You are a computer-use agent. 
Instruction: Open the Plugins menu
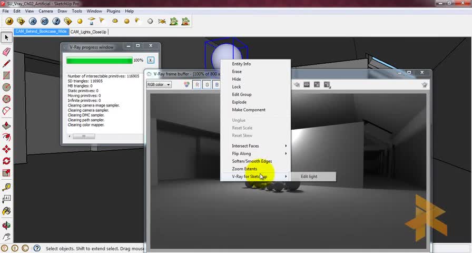tap(113, 11)
